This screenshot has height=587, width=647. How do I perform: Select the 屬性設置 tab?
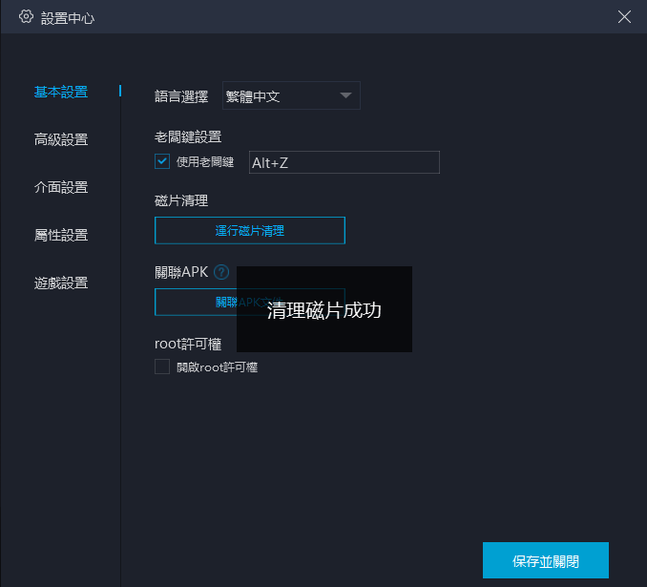[61, 236]
